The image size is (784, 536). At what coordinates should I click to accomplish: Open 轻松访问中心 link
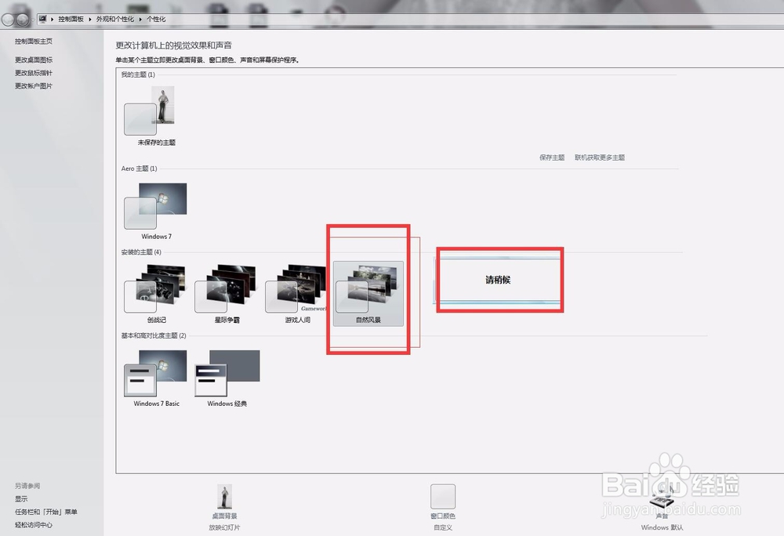tap(34, 524)
